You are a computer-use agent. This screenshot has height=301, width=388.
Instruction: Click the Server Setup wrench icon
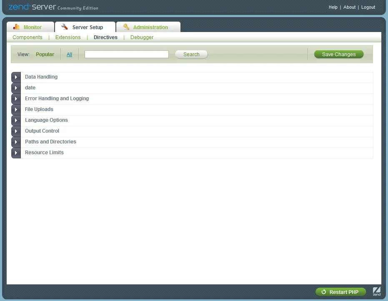pyautogui.click(x=65, y=27)
